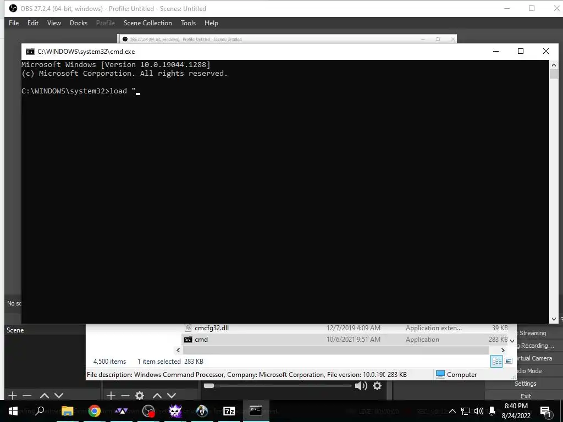Select the Command Prompt taskbar icon
Viewport: 563px width, 422px height.
tap(256, 410)
